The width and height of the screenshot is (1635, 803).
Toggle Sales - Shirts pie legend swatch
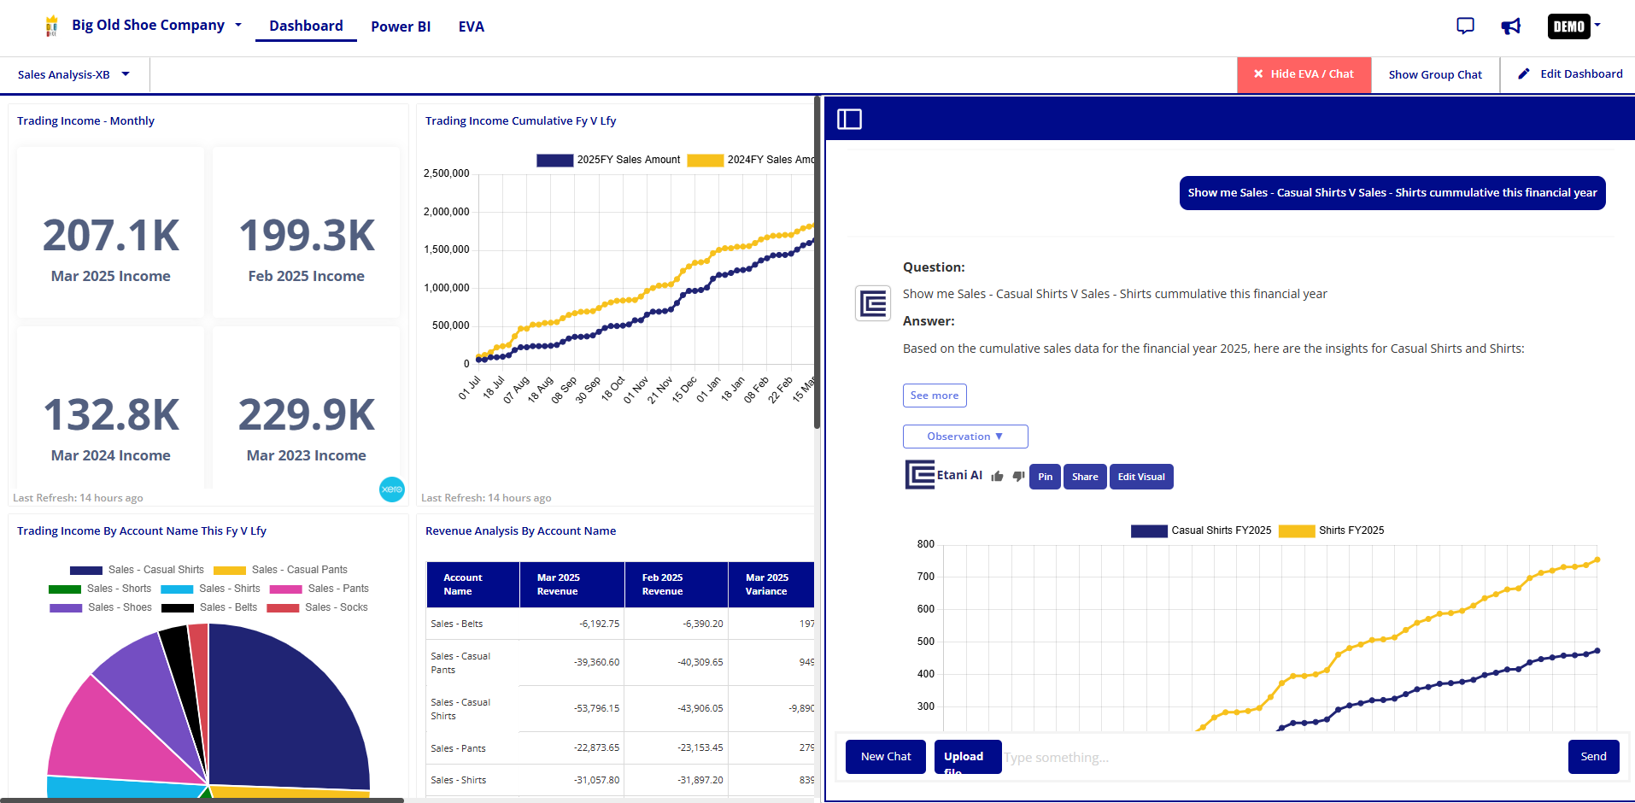click(x=177, y=589)
